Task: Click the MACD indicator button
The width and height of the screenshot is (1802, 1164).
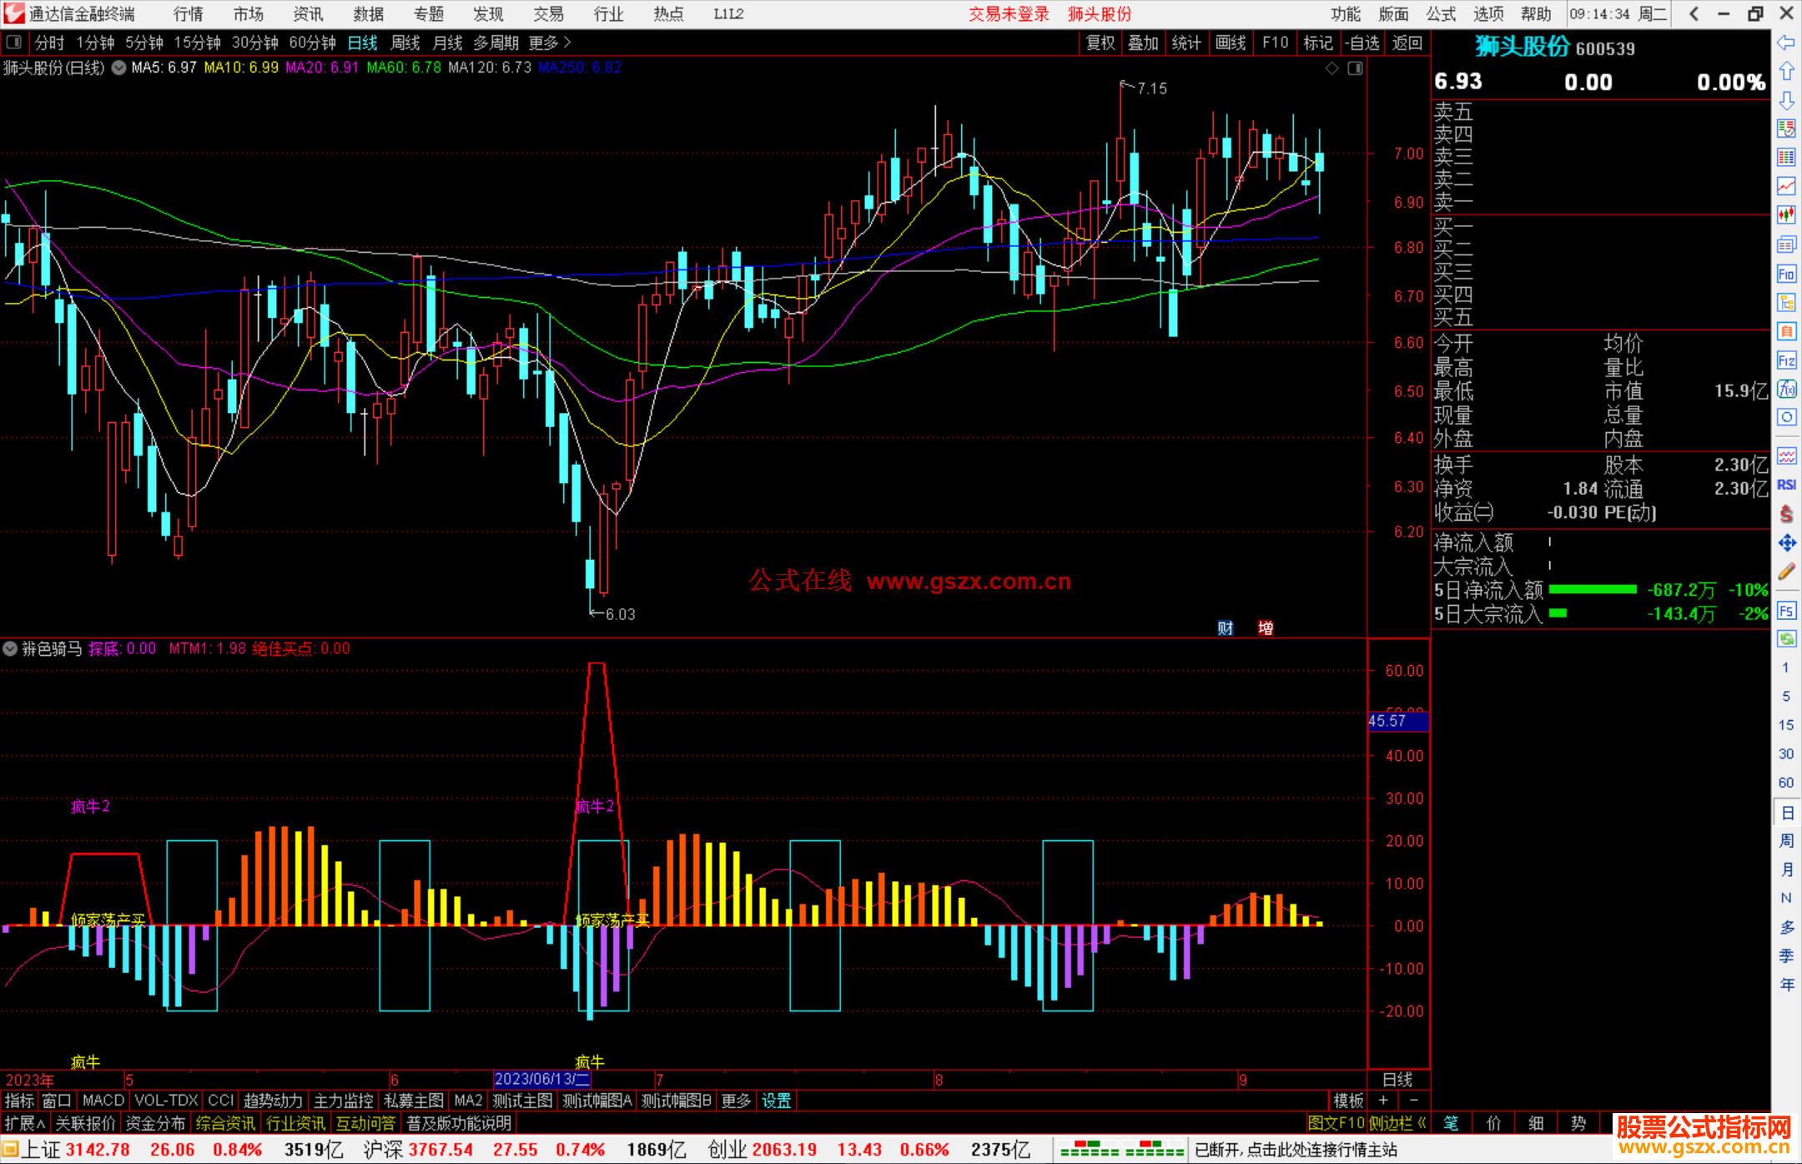Action: click(103, 1101)
